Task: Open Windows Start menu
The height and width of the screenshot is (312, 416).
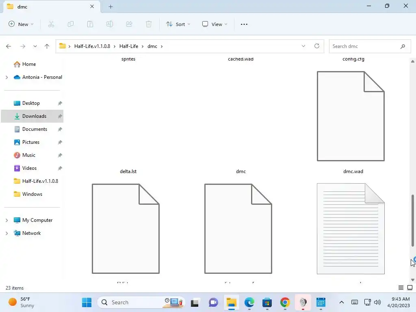Action: 87,302
